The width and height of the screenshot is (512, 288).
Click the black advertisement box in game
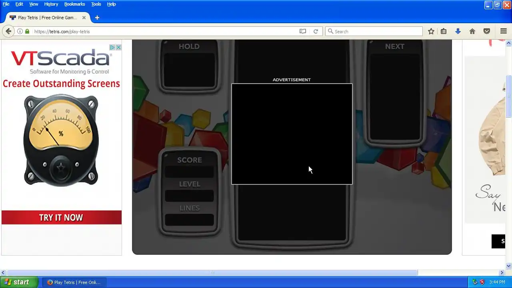point(292,134)
